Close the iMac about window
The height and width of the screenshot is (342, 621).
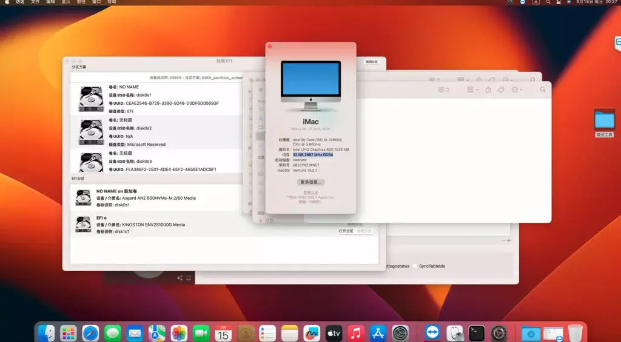pos(270,46)
